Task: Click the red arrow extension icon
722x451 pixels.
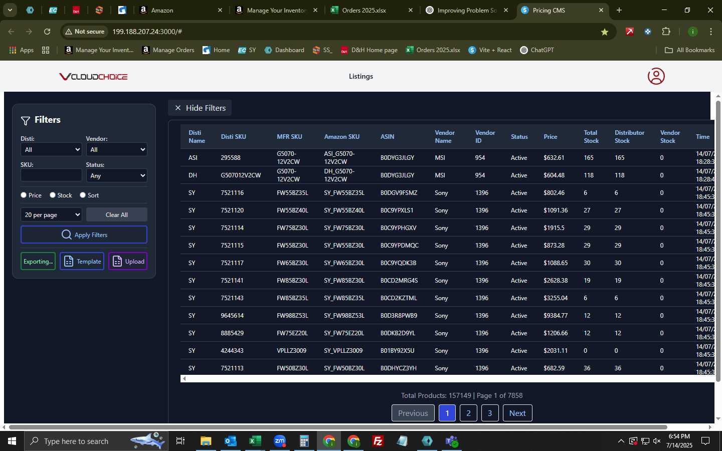Action: tap(630, 32)
